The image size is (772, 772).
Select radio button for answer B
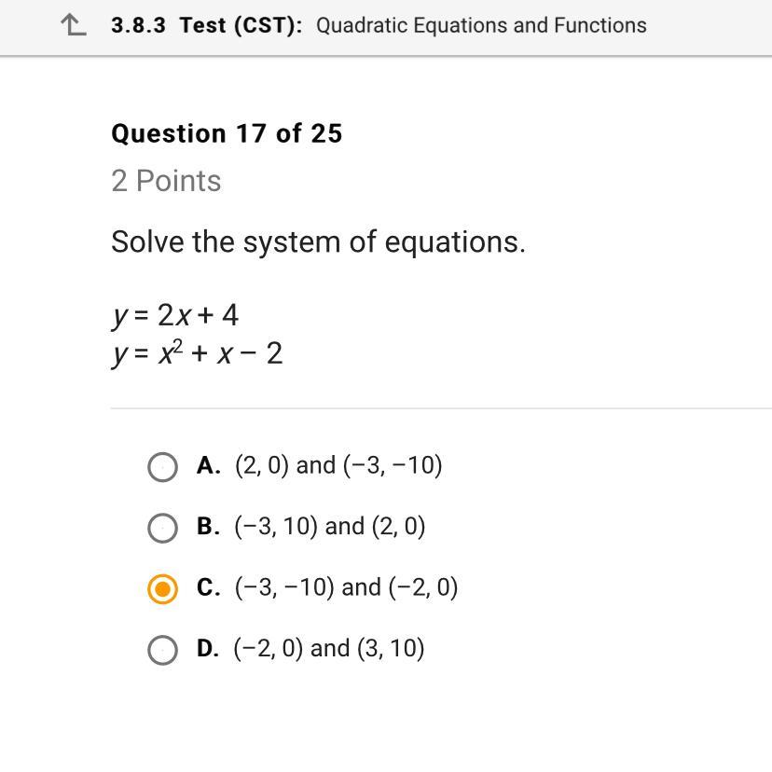point(162,528)
